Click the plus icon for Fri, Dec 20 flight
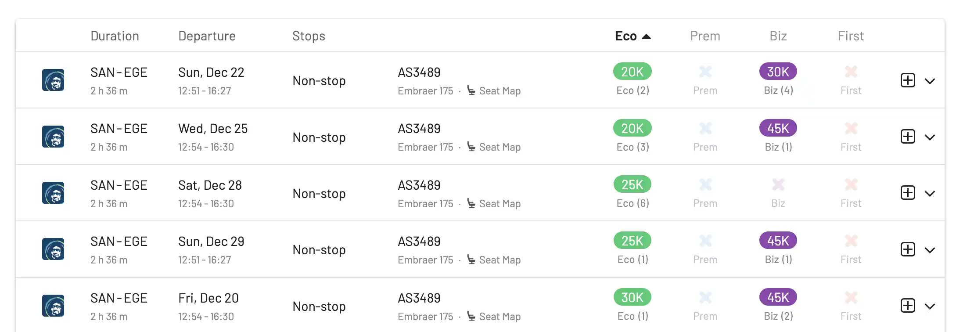This screenshot has width=956, height=332. click(x=908, y=306)
